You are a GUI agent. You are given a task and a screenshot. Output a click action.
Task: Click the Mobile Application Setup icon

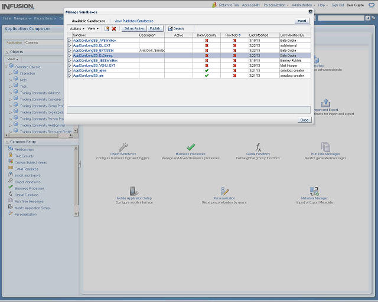[x=133, y=191]
